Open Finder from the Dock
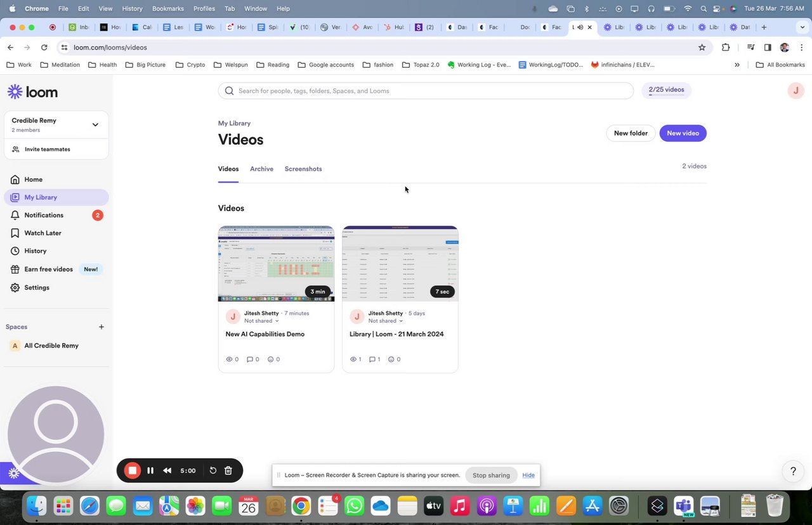Screen dimensions: 812x525 pos(36,506)
